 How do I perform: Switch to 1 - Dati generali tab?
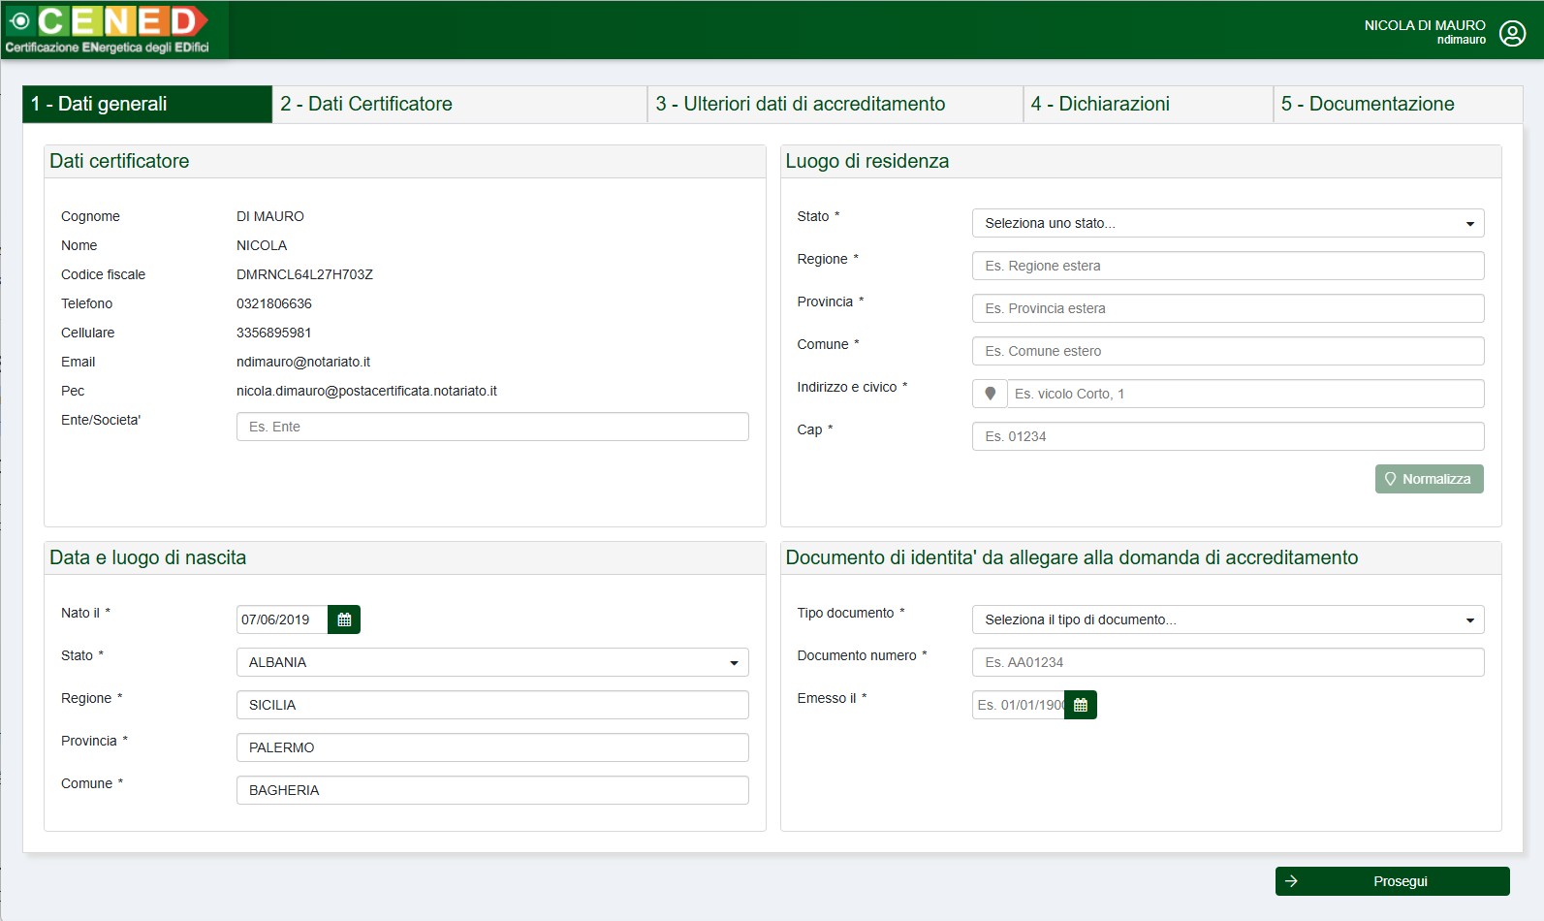point(147,104)
